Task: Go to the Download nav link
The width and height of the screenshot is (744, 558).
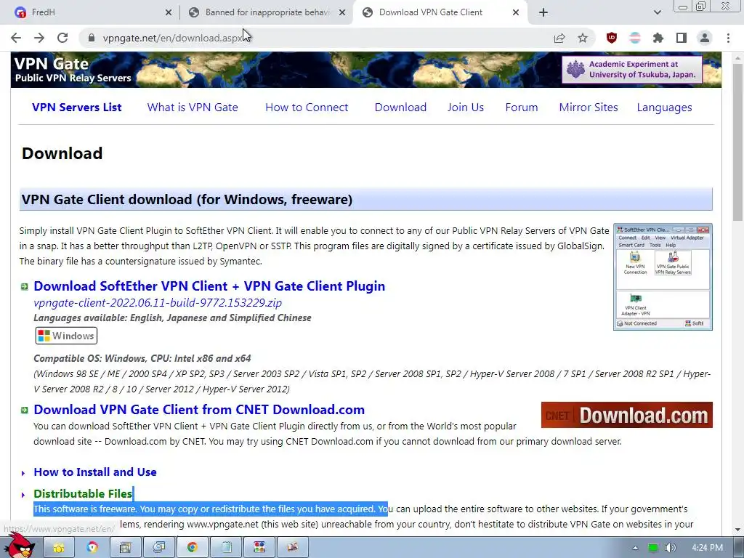Action: (400, 108)
